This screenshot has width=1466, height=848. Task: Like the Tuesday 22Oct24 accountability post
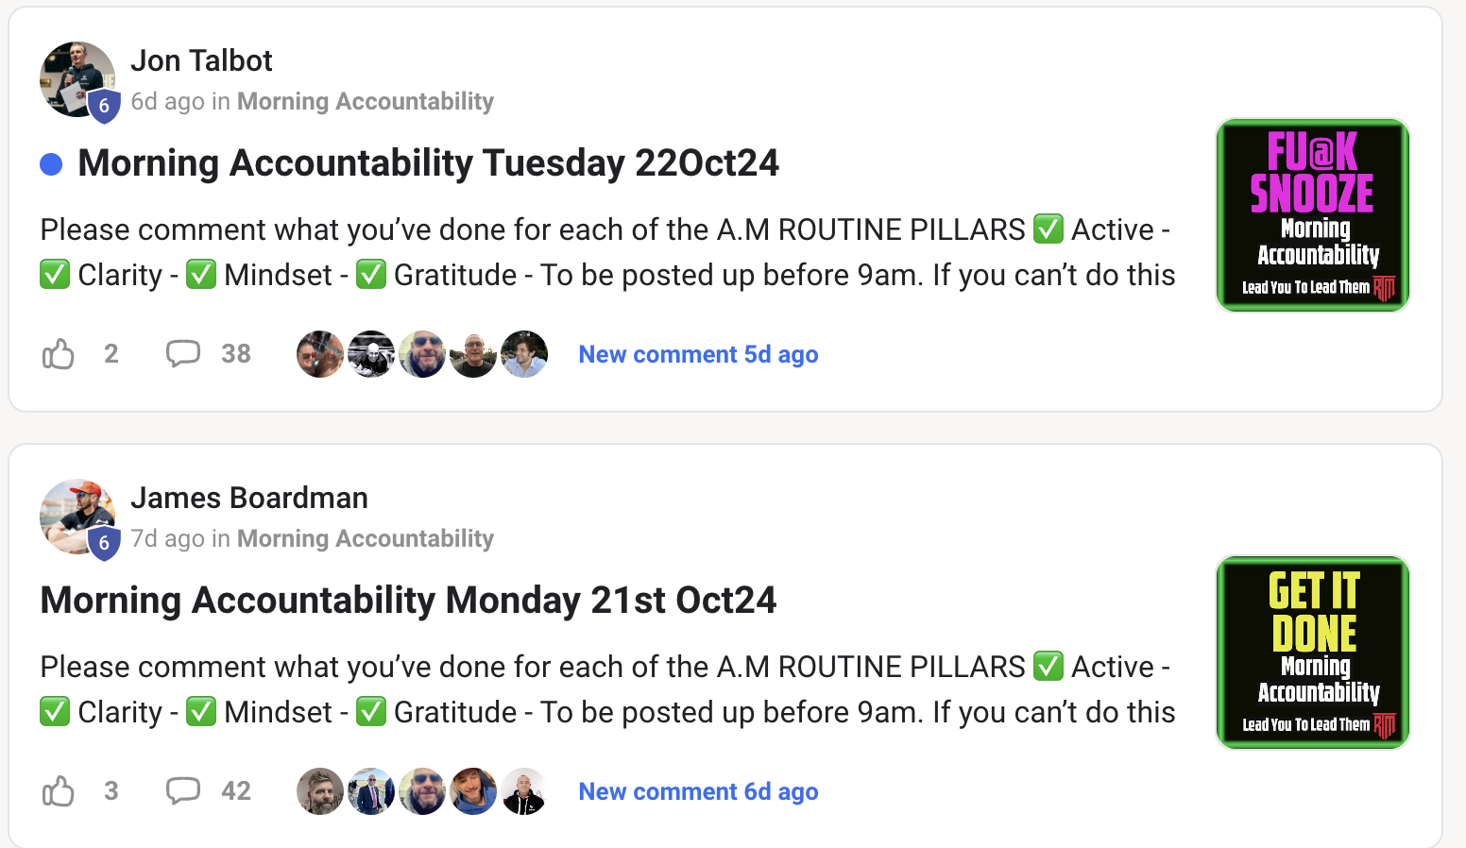click(x=59, y=355)
